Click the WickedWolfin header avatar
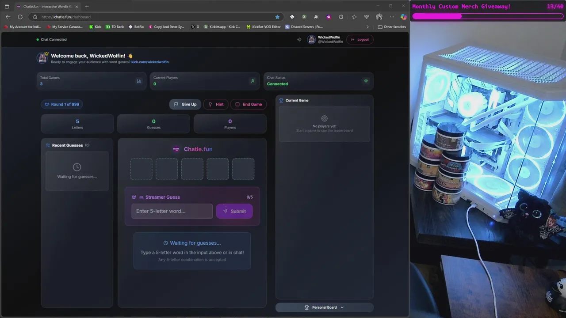 click(x=311, y=39)
